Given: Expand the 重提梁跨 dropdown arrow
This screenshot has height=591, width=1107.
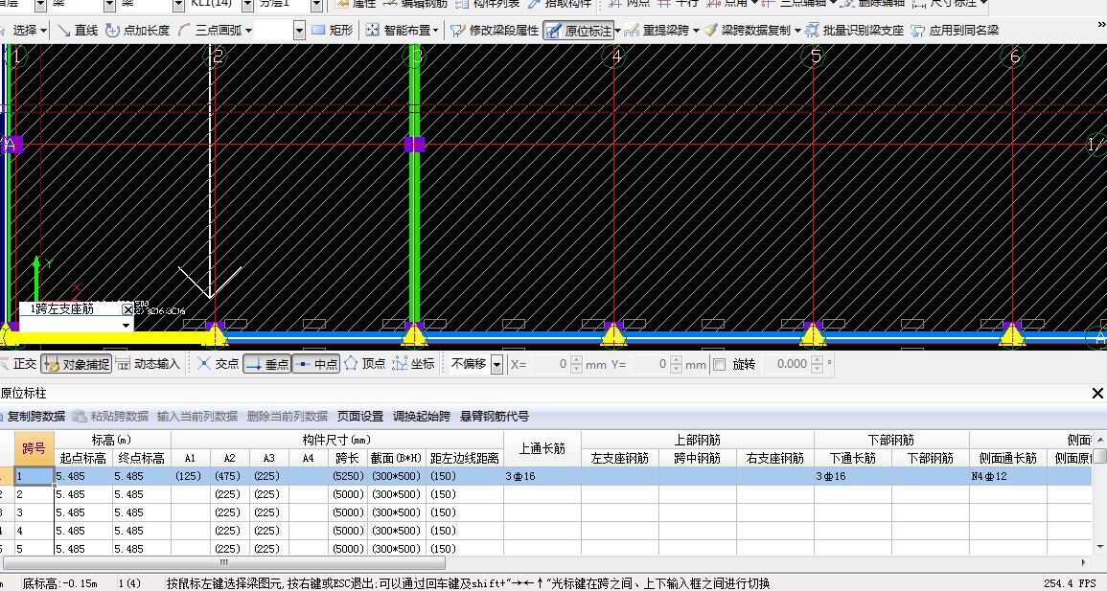Looking at the screenshot, I should [696, 31].
